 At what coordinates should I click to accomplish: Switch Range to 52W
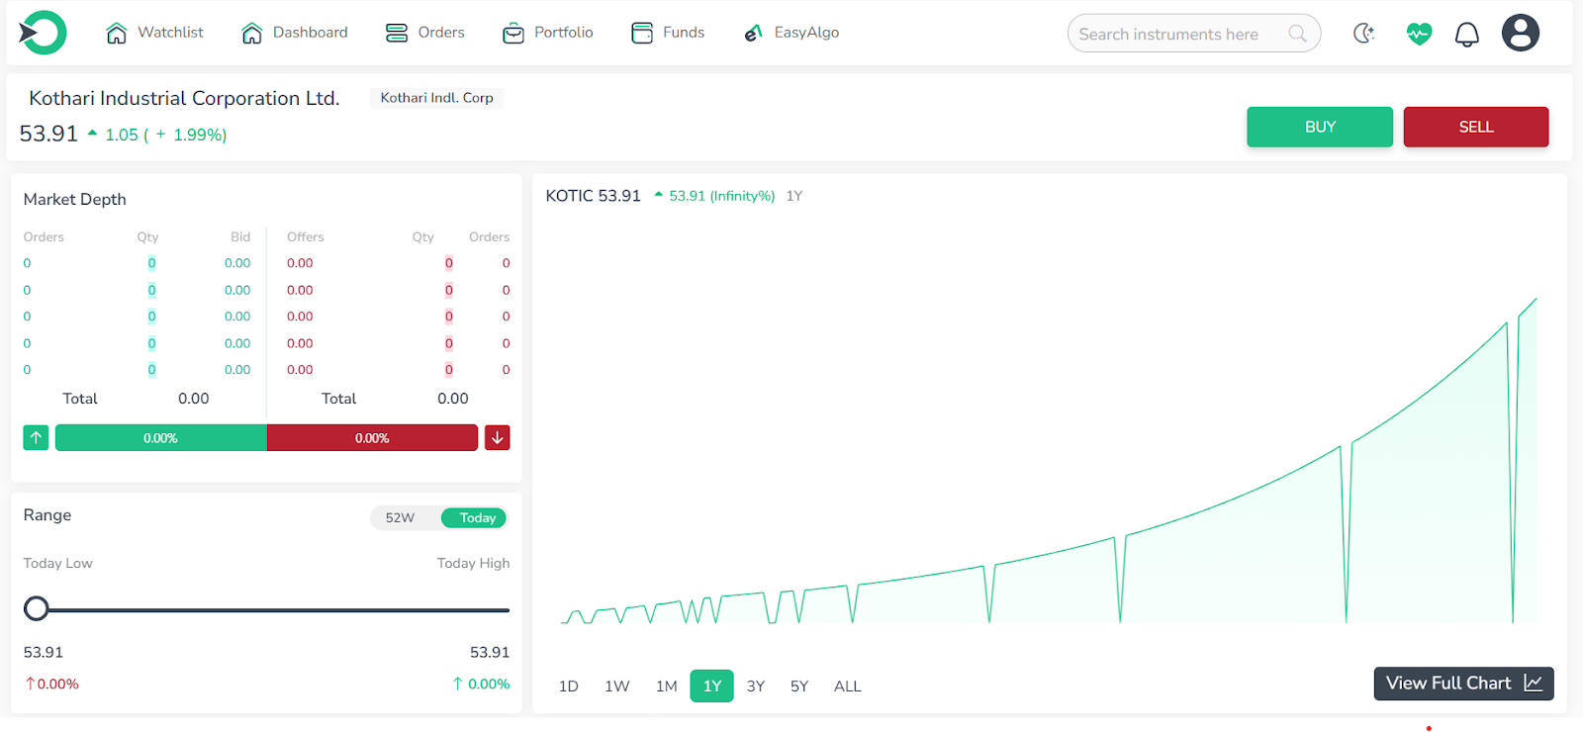401,518
